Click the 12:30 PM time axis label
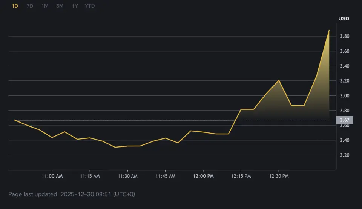Image resolution: width=362 pixels, height=209 pixels. tap(279, 176)
